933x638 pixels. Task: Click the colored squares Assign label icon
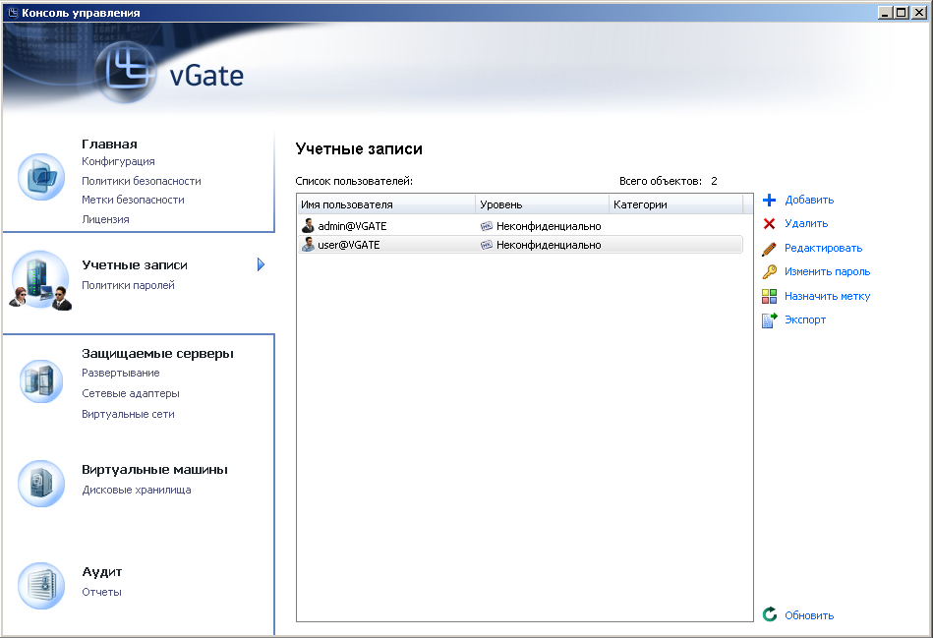click(770, 296)
